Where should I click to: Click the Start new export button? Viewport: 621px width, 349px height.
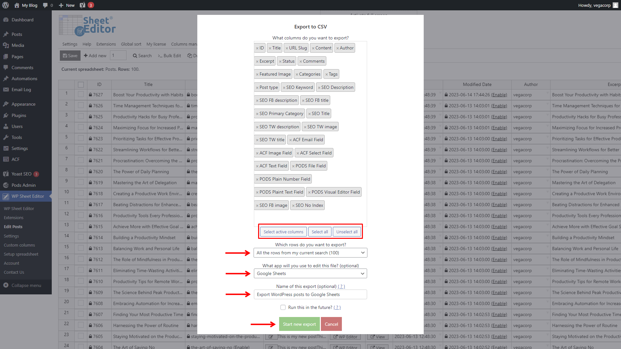299,324
